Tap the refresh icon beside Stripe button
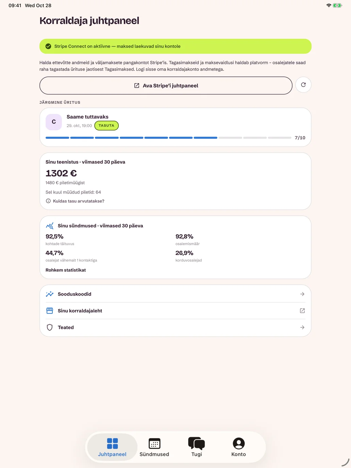Viewport: 351px width, 468px height. pos(303,85)
